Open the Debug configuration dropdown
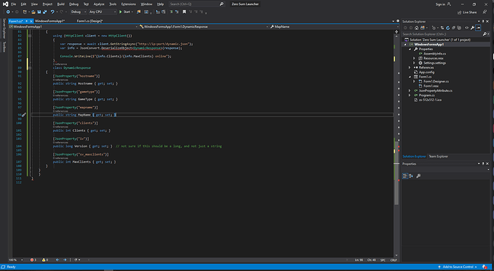Screen dimensions: 494x271 (78, 12)
